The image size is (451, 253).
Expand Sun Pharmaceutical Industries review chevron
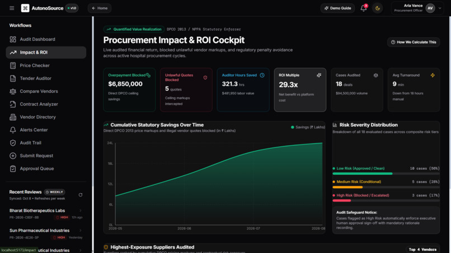point(81,230)
